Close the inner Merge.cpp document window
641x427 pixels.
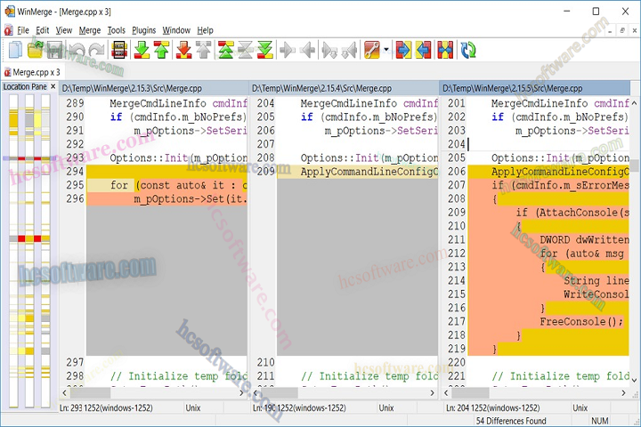635,30
